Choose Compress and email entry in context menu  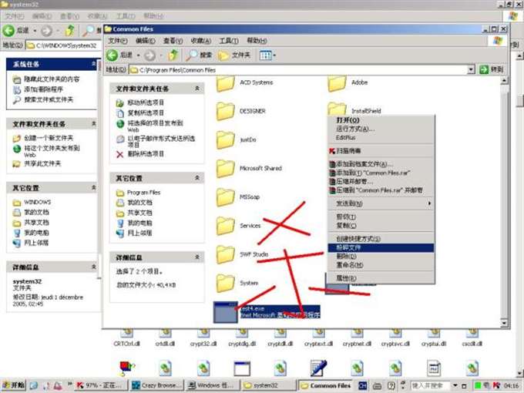click(x=381, y=181)
